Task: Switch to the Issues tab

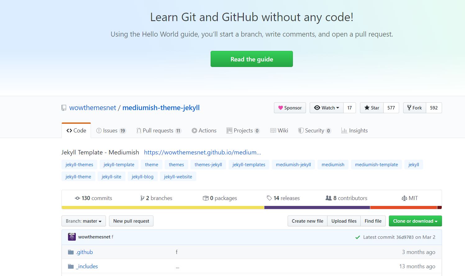Action: tap(111, 131)
